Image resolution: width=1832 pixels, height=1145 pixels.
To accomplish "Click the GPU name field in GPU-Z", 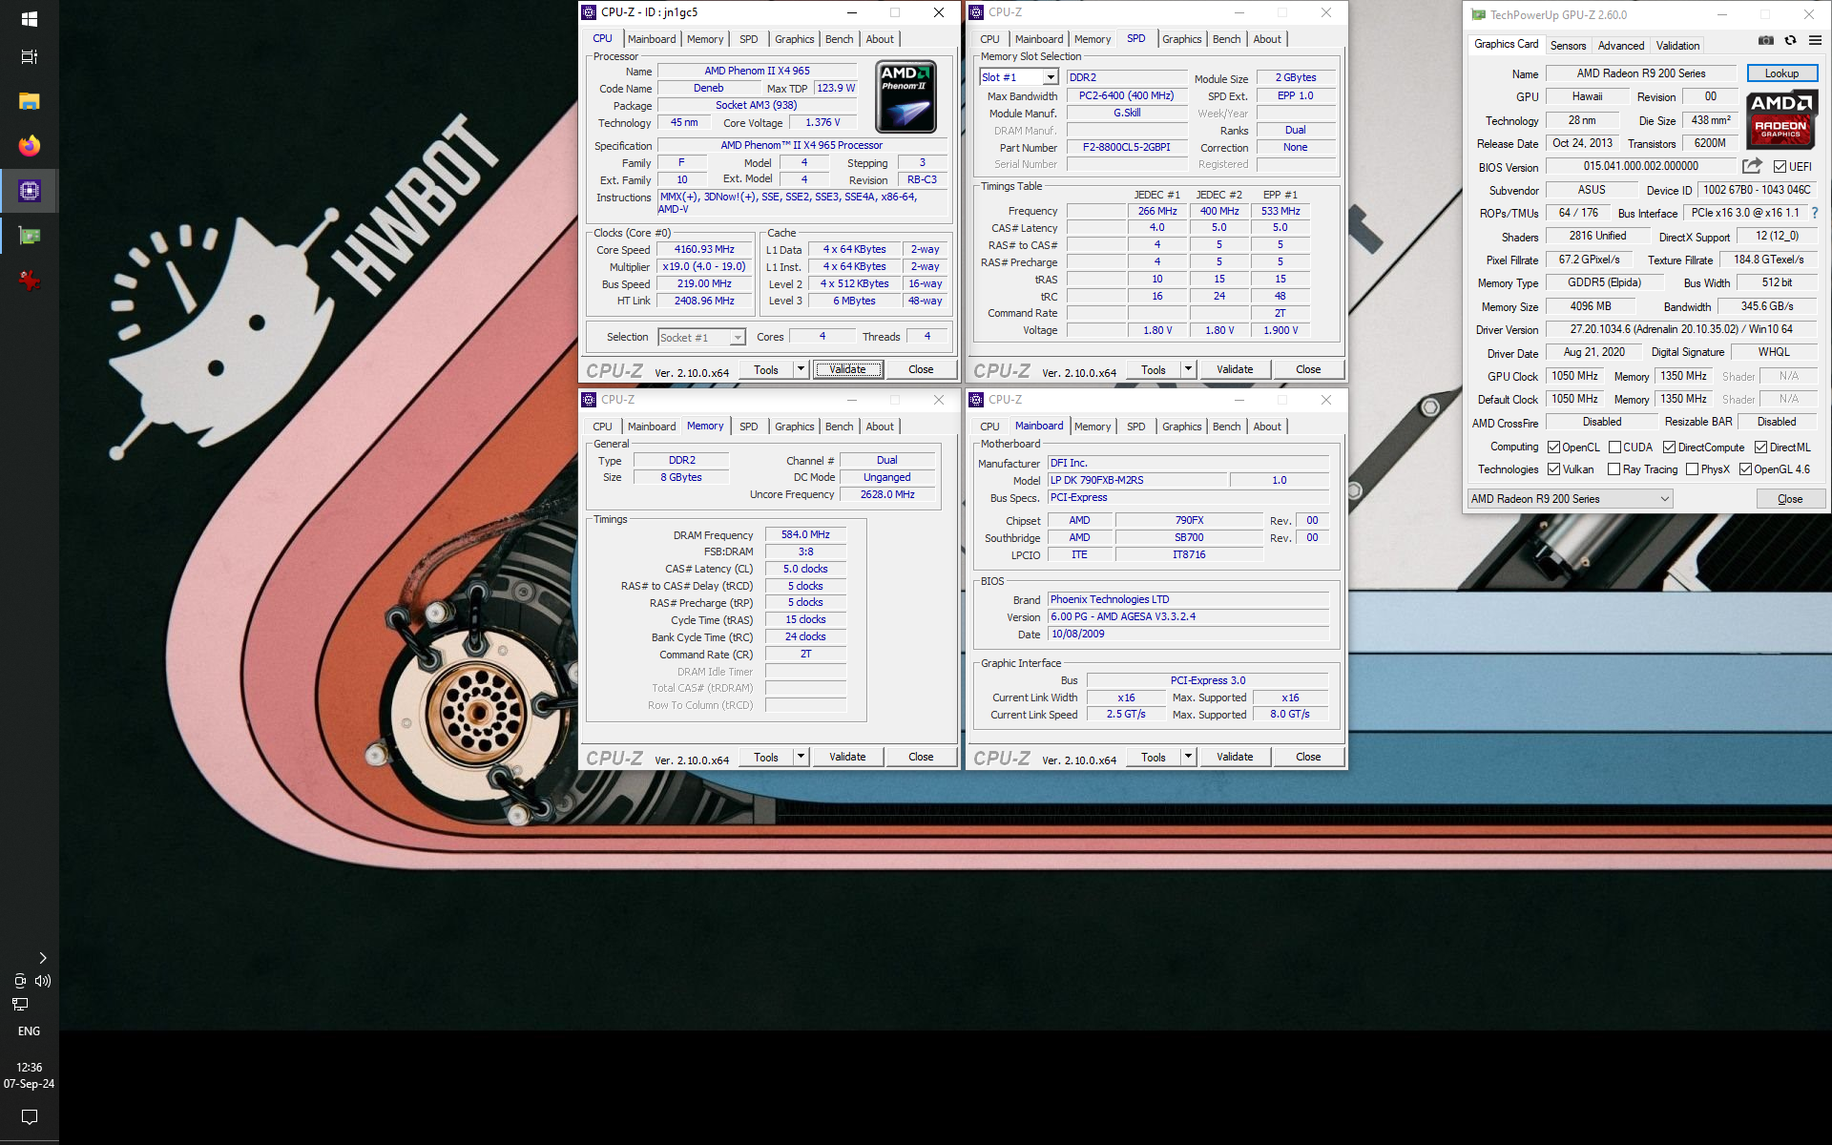I will point(1641,73).
